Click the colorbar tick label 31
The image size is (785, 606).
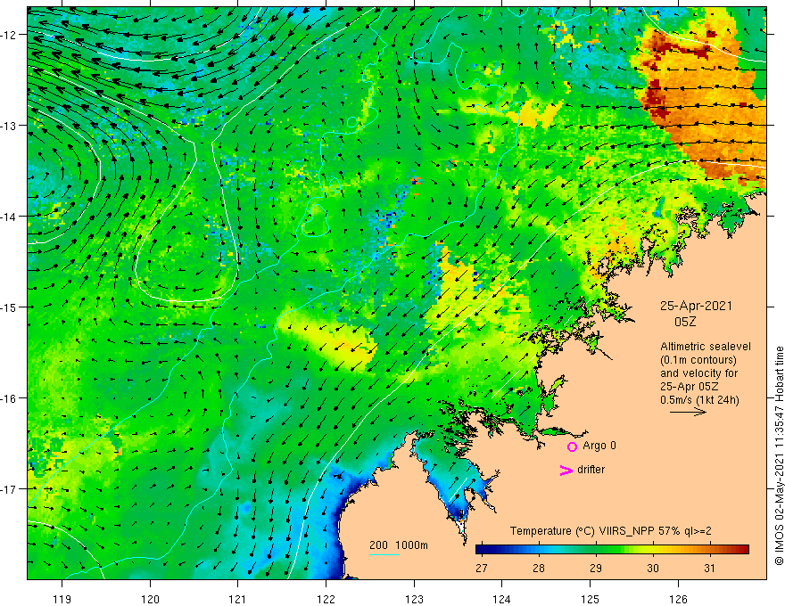point(709,568)
